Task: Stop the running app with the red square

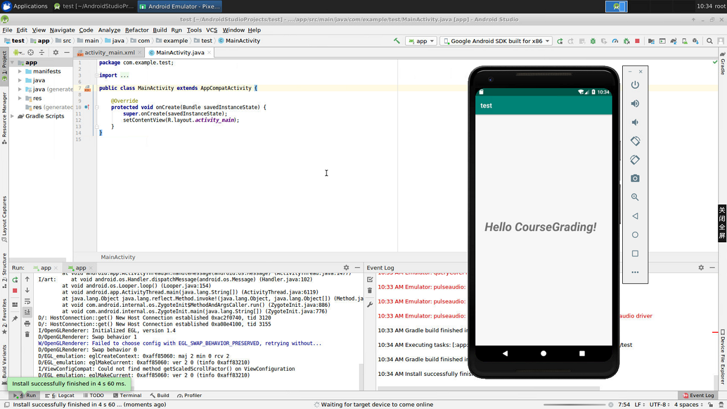Action: point(637,41)
